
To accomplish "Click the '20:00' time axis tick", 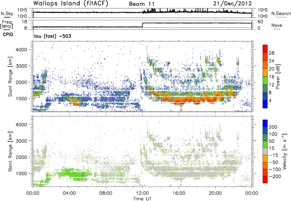I will point(215,193).
